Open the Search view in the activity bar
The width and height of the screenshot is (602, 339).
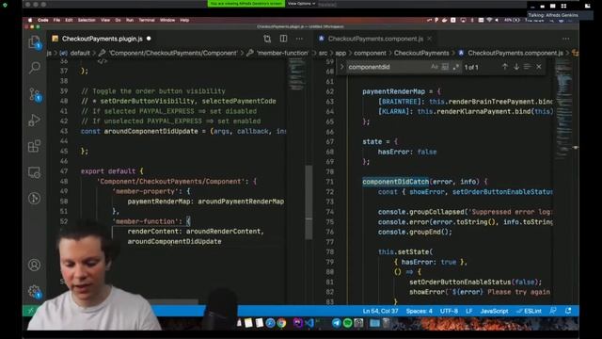point(35,68)
